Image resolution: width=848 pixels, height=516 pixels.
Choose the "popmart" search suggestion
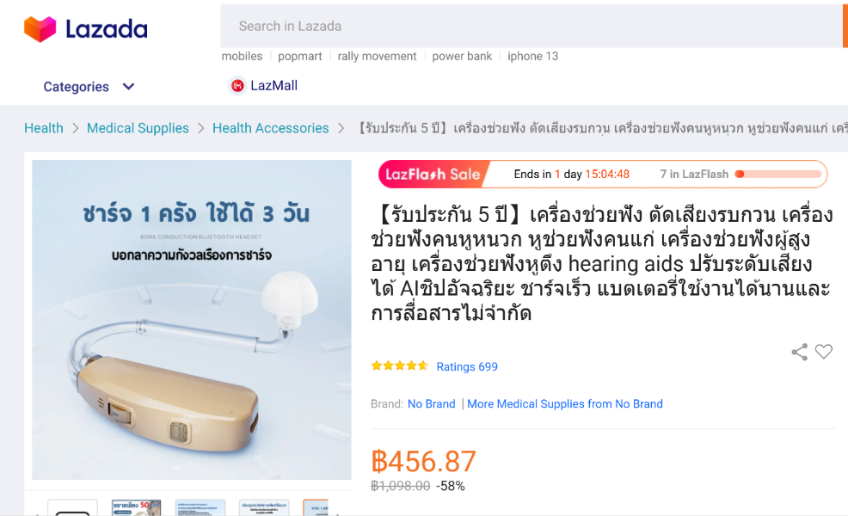299,56
